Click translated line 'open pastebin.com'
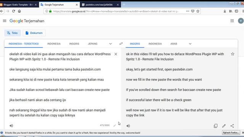This screenshot has height=137, width=244. pos(178,69)
